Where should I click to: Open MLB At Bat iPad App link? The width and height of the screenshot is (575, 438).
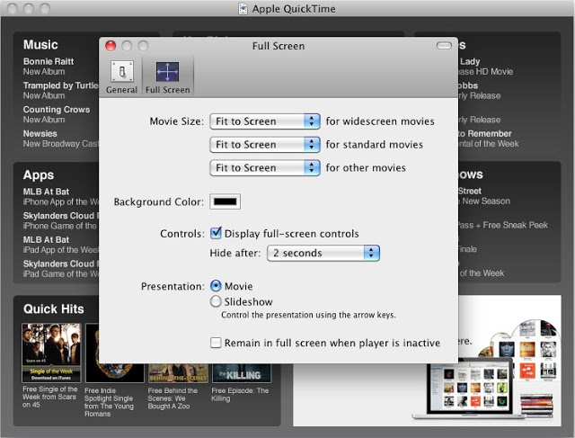[x=61, y=245]
